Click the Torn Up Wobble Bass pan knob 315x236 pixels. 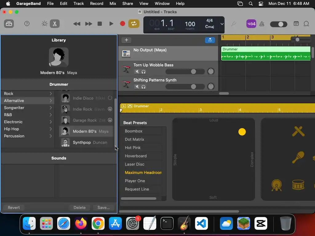211,71
